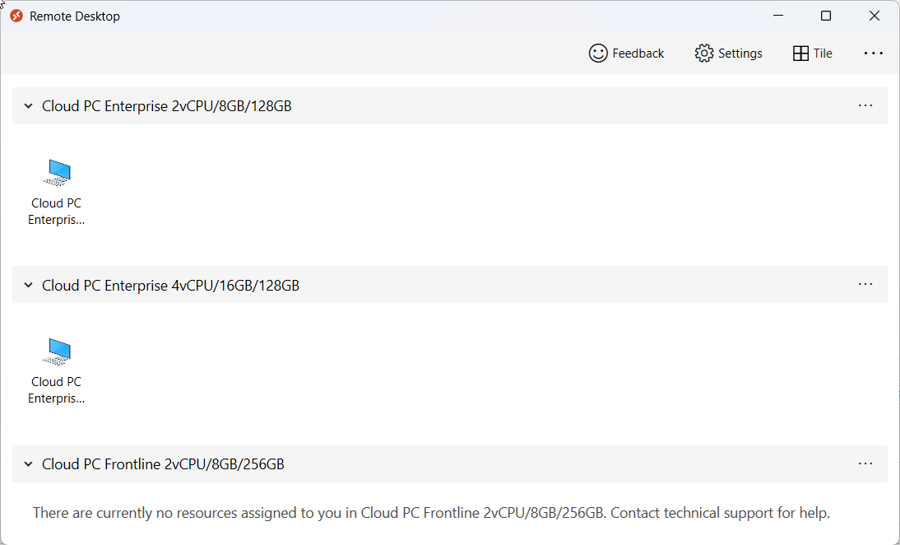Open Settings via the gear icon
The width and height of the screenshot is (900, 545).
point(703,54)
